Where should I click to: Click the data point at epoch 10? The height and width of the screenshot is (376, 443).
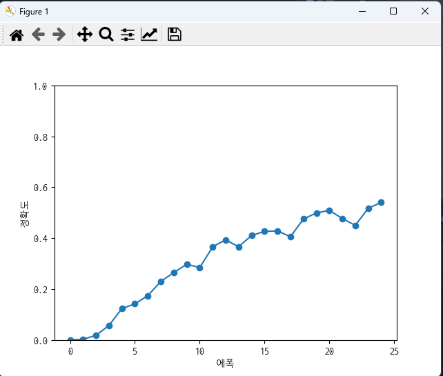point(199,268)
